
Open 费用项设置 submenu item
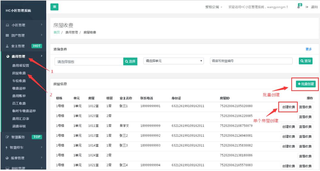point(21,66)
